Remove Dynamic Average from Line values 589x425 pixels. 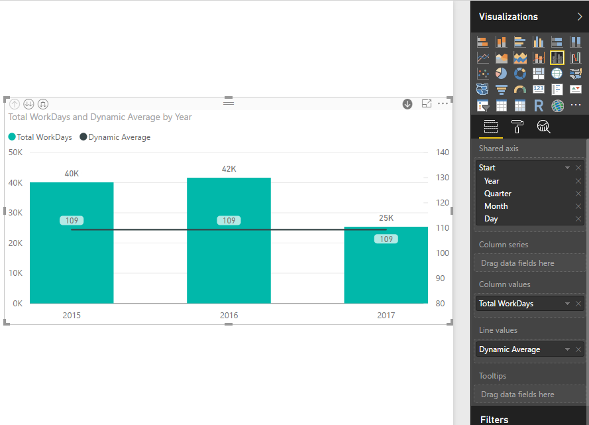pyautogui.click(x=578, y=349)
